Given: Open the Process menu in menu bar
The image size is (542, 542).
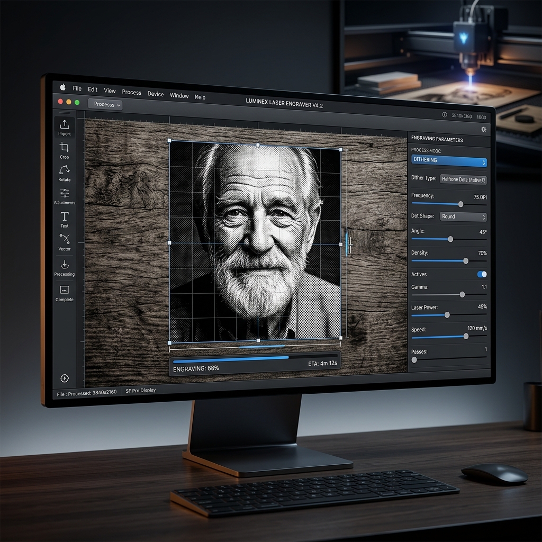Looking at the screenshot, I should click(x=132, y=92).
